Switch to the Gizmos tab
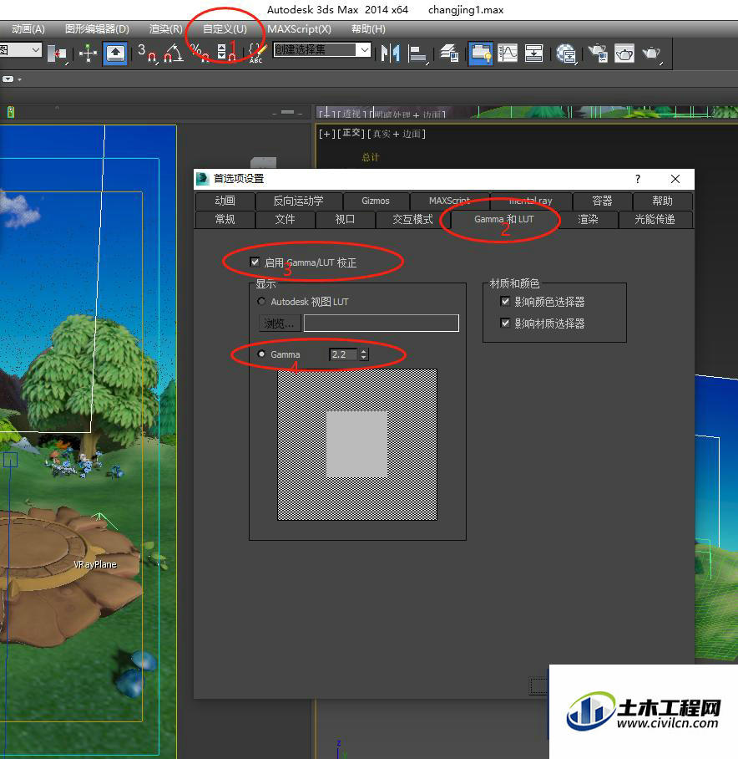Screen dimensions: 738x759 376,201
